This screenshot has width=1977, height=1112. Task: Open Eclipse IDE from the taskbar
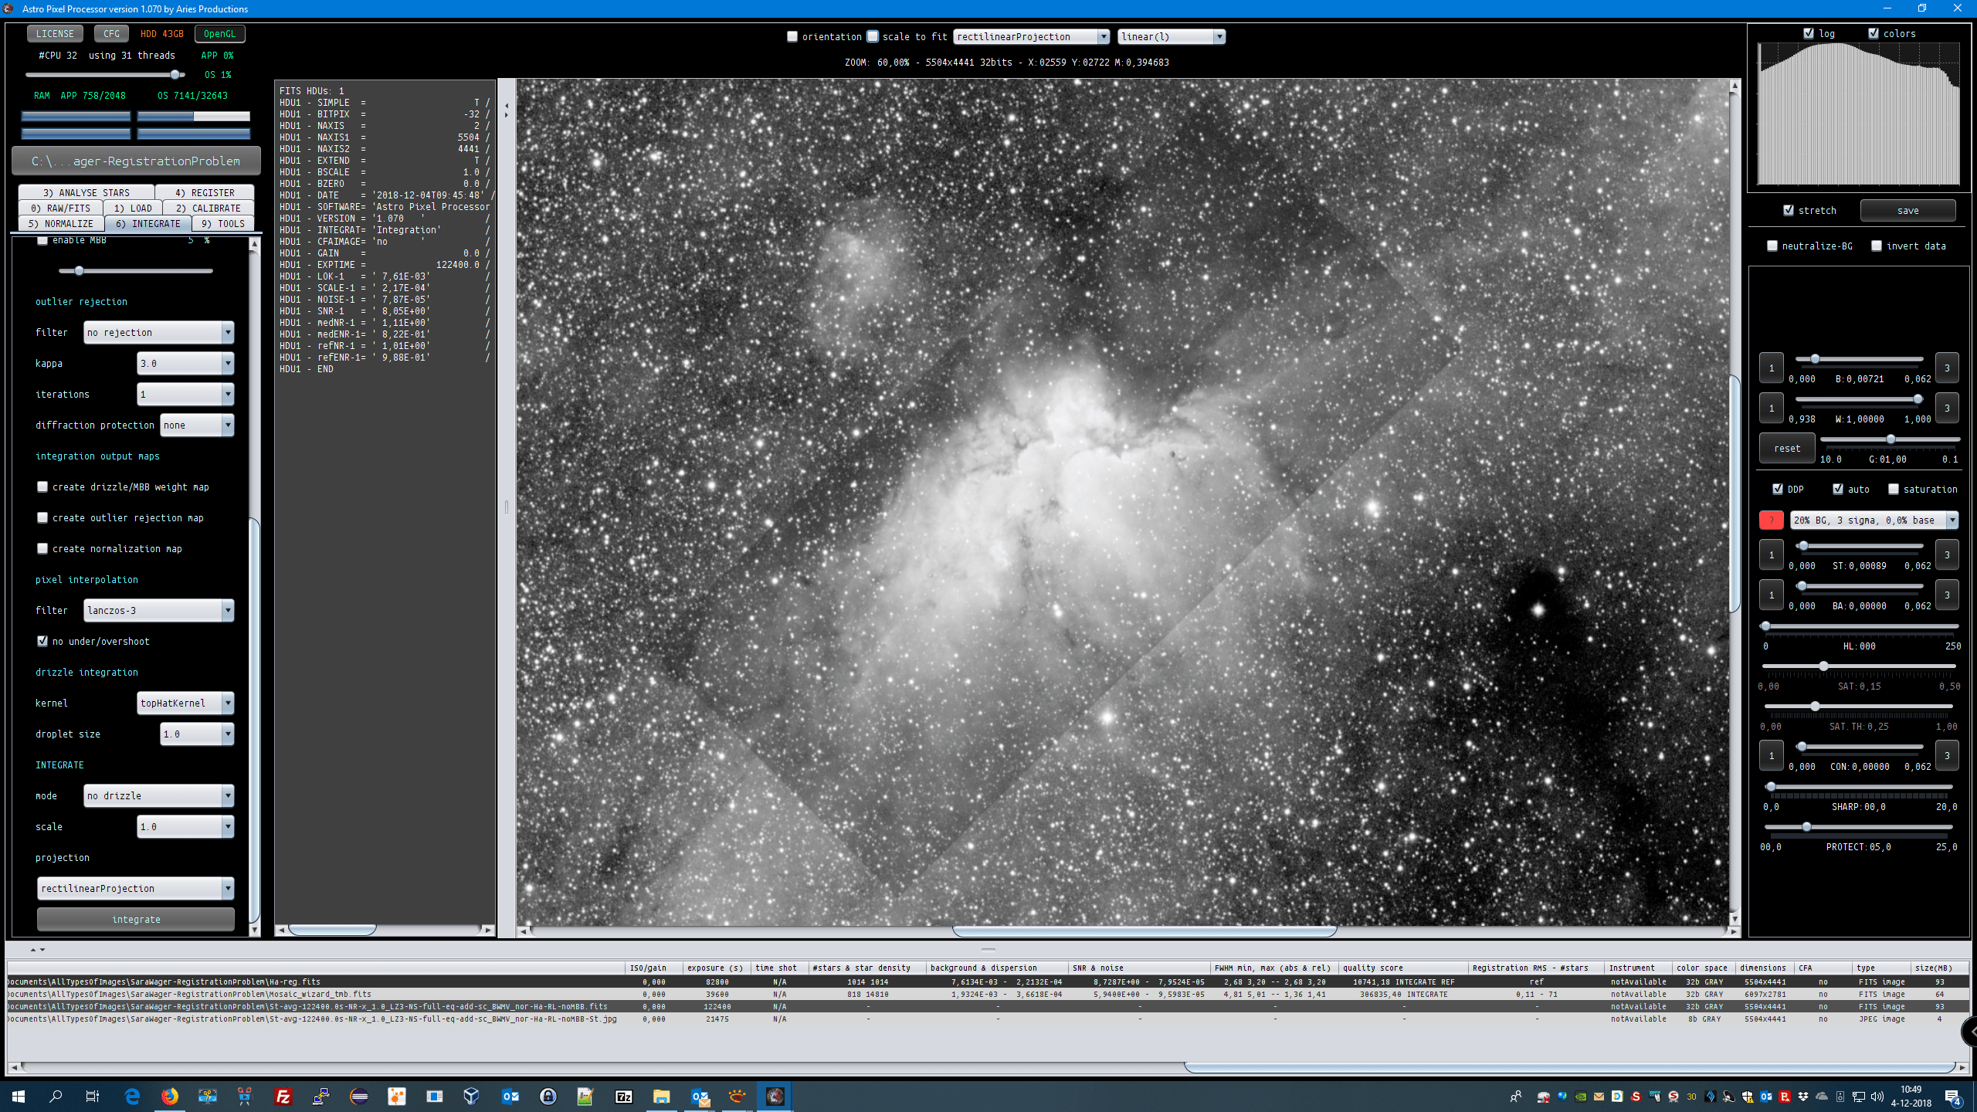pyautogui.click(x=358, y=1096)
